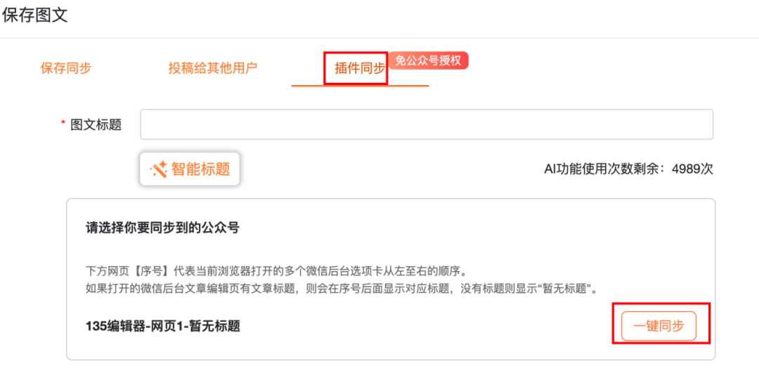Screen dimensions: 759x375
Task: Click the line mentioning 暂无标题 in quotes
Action: pyautogui.click(x=341, y=289)
